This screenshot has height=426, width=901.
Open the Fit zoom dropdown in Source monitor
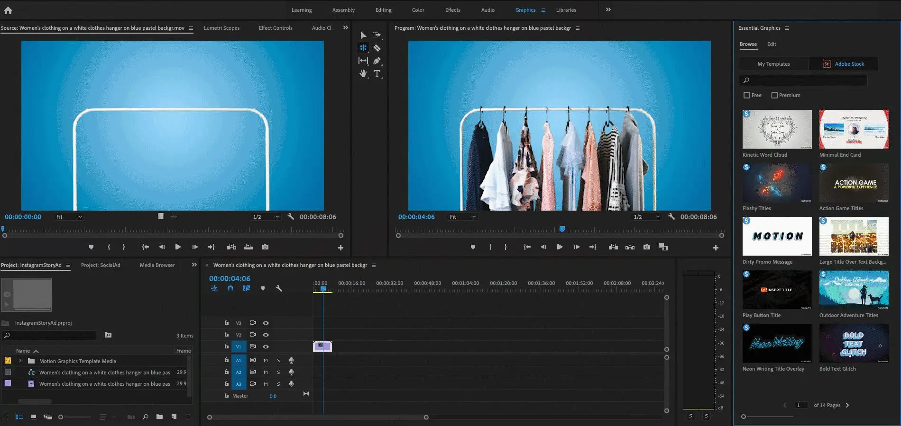coord(69,216)
